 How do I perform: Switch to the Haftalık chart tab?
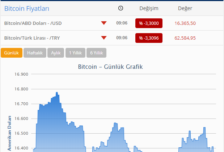[x=35, y=53]
